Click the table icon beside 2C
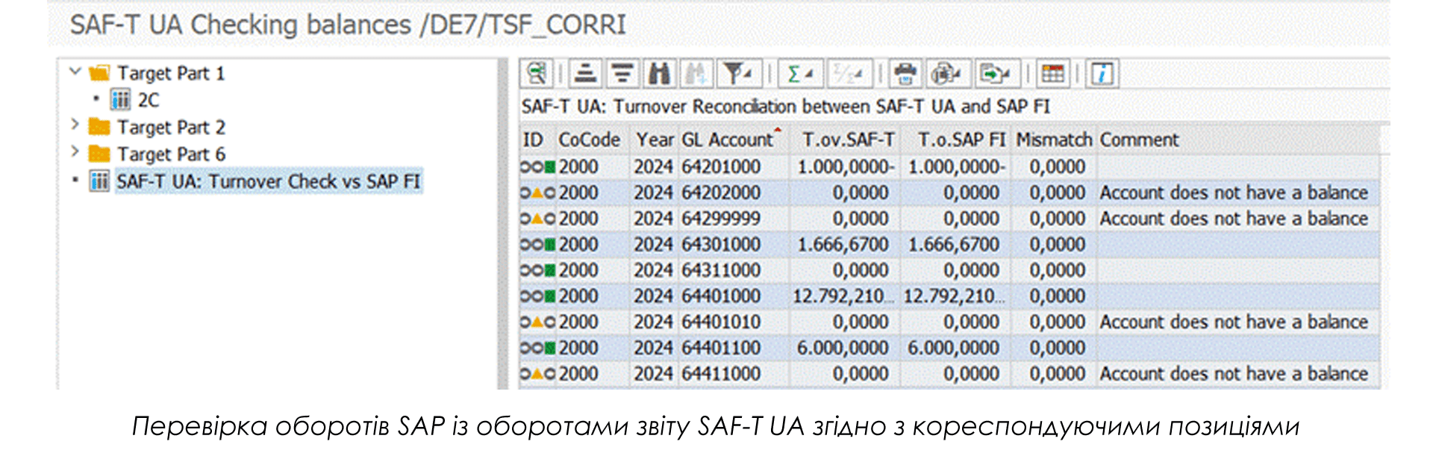The width and height of the screenshot is (1433, 459). [x=120, y=99]
